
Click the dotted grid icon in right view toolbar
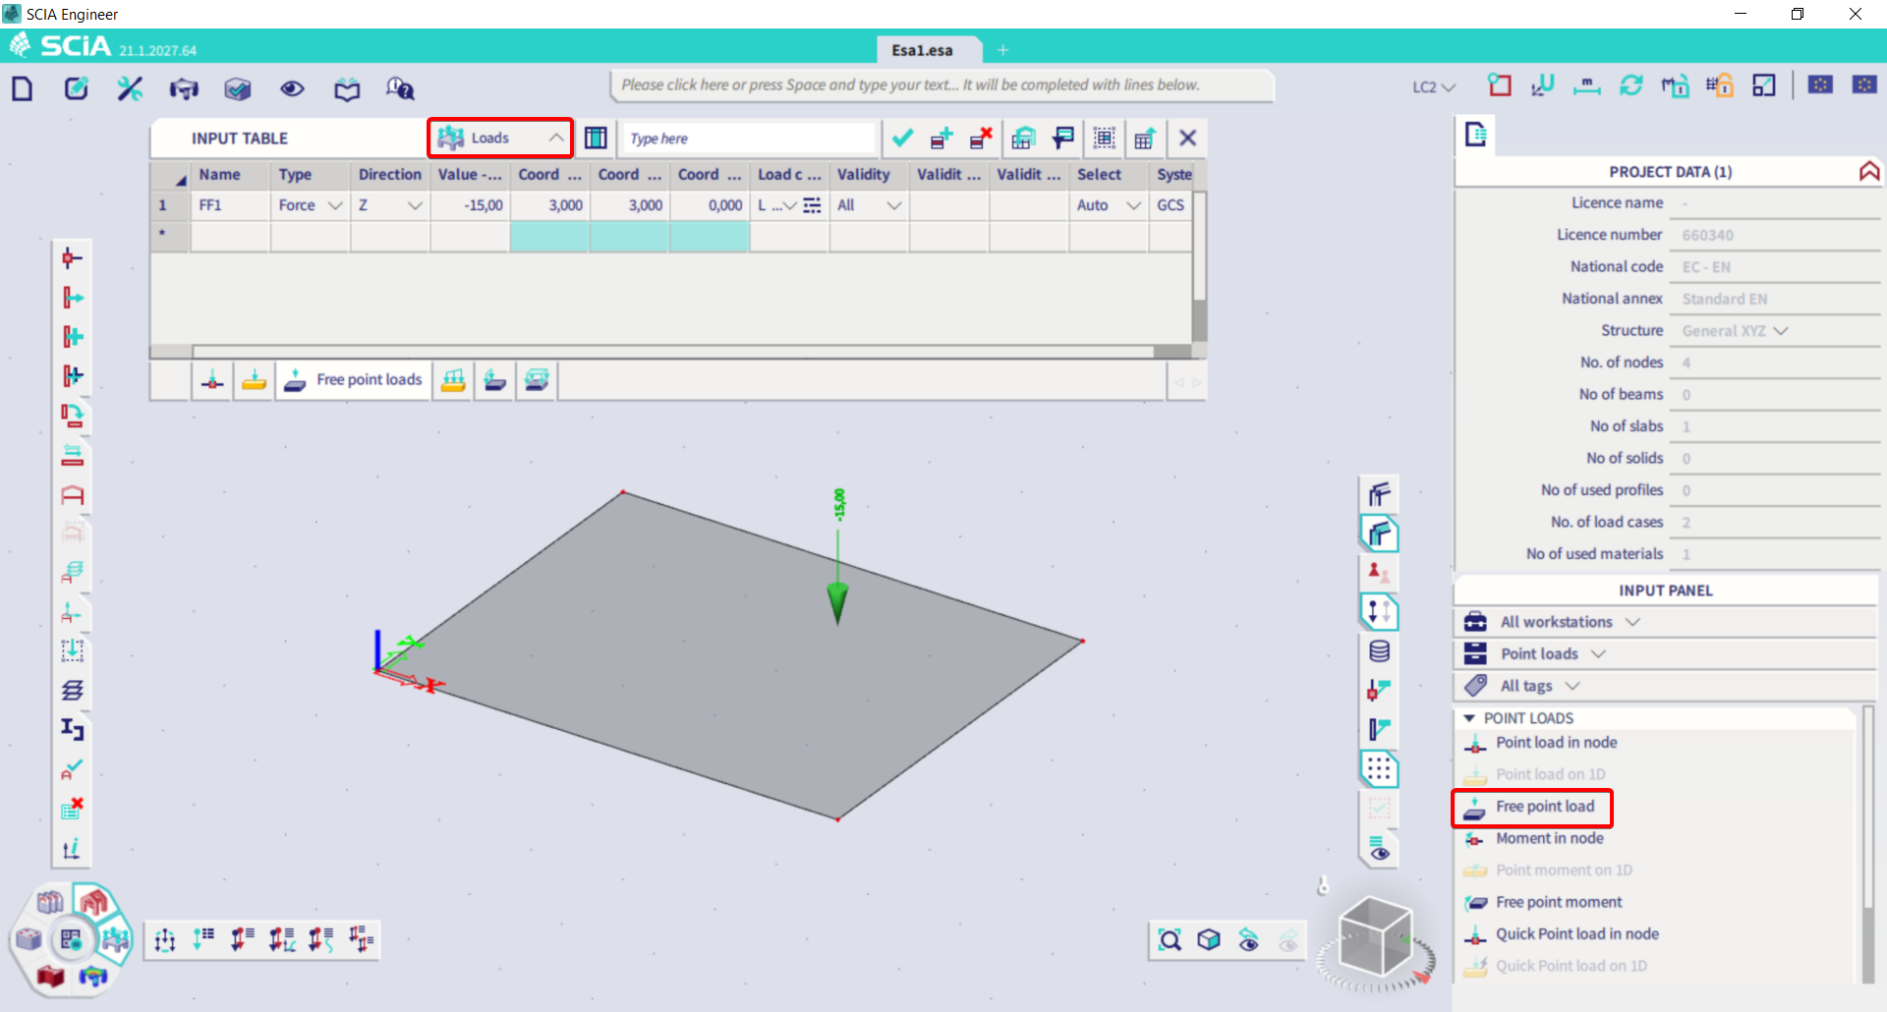[x=1379, y=769]
